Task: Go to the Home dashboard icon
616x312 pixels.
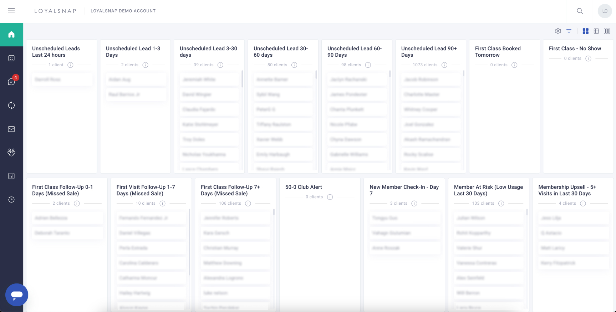Action: (x=11, y=35)
